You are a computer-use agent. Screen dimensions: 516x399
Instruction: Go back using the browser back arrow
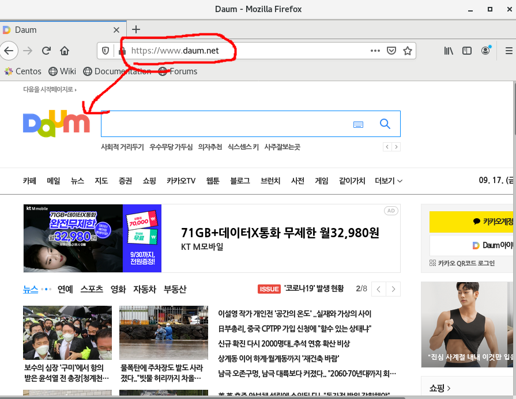(9, 51)
